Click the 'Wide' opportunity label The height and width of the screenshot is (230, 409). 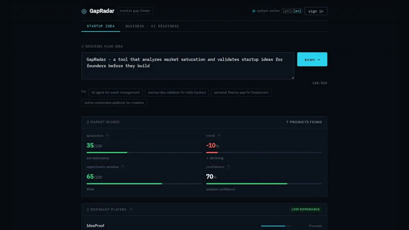pos(90,189)
